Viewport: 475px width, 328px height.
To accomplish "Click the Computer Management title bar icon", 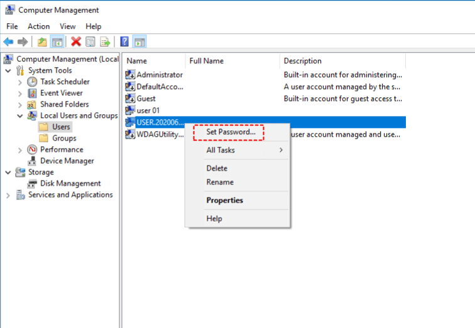I will point(9,10).
